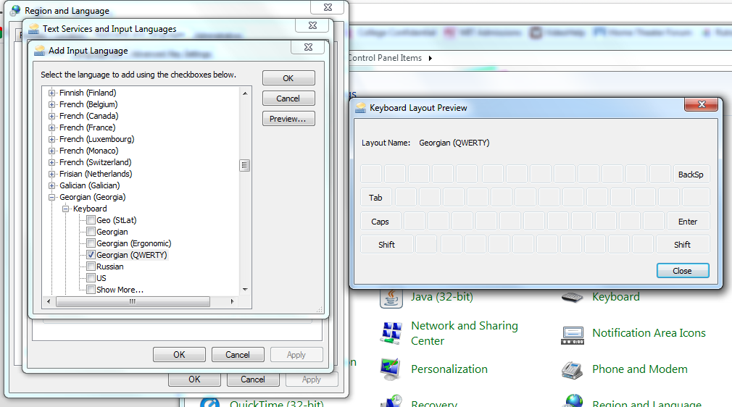Check the Georgian keyboard checkbox
The width and height of the screenshot is (732, 407).
coord(91,232)
